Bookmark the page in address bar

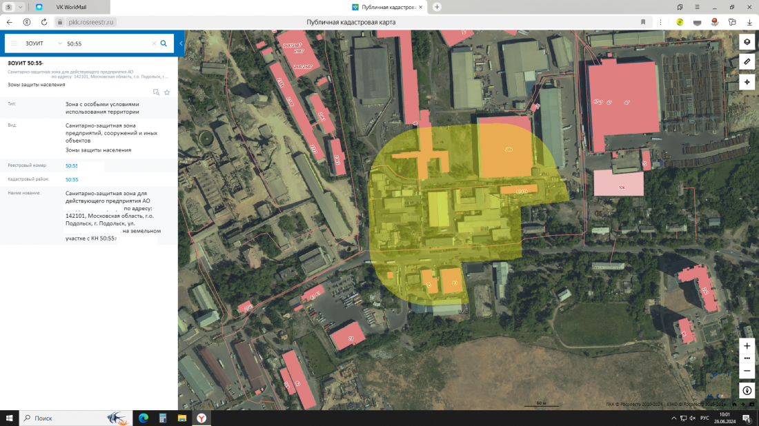643,22
